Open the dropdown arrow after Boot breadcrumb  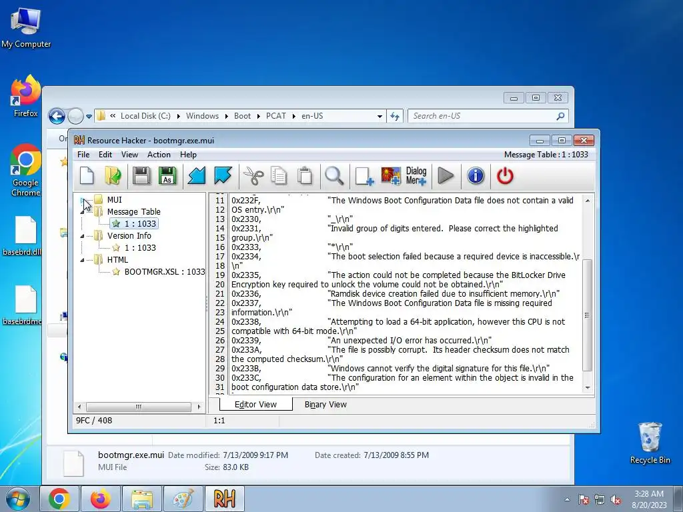258,116
